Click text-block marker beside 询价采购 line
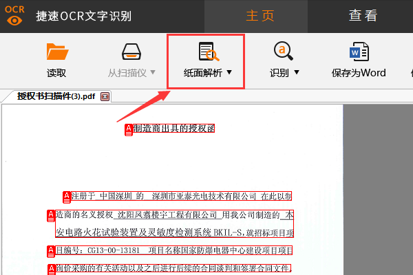The image size is (413, 275). coord(52,269)
